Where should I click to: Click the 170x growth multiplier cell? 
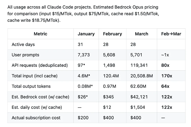coord(167,76)
